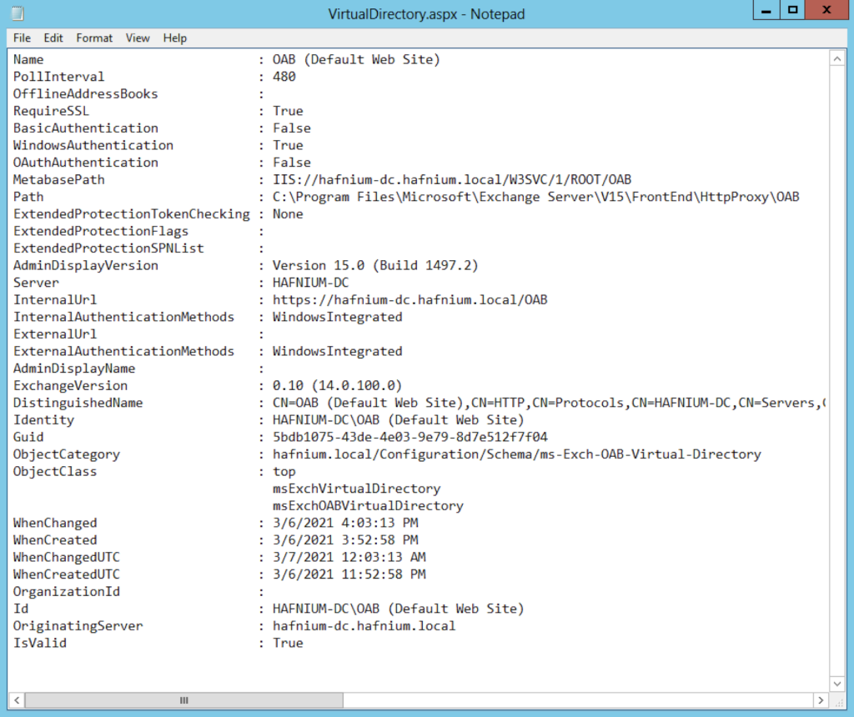Click the Notepad icon in the title bar
Image resolution: width=854 pixels, height=717 pixels.
[18, 13]
